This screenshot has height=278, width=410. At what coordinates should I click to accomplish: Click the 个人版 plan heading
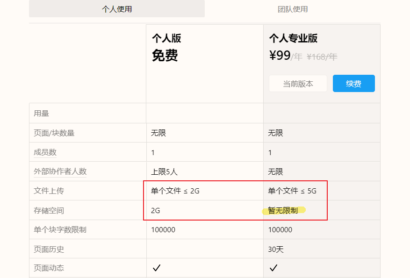click(x=166, y=38)
